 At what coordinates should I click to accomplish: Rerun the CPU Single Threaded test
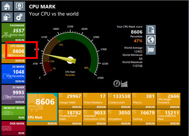pyautogui.click(x=175, y=107)
